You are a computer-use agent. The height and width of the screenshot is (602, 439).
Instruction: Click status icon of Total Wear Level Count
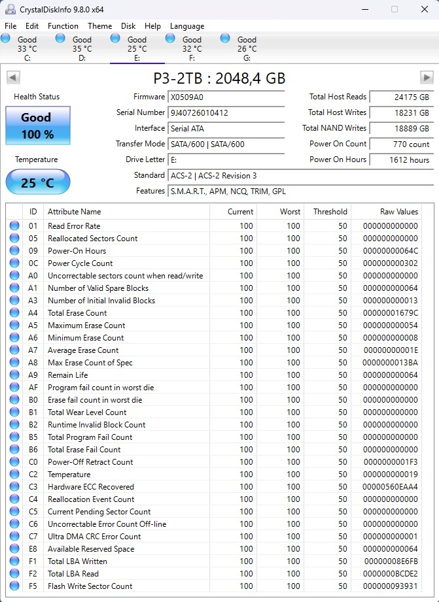pos(14,412)
